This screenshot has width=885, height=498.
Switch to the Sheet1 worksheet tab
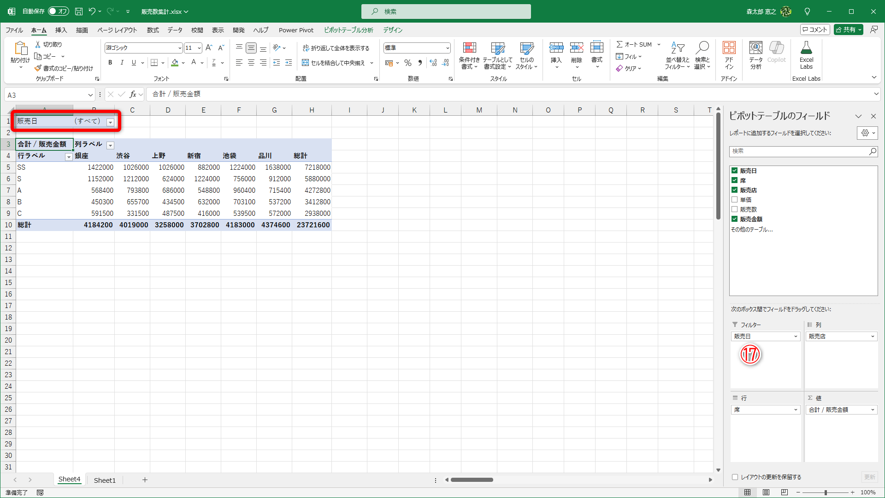105,480
